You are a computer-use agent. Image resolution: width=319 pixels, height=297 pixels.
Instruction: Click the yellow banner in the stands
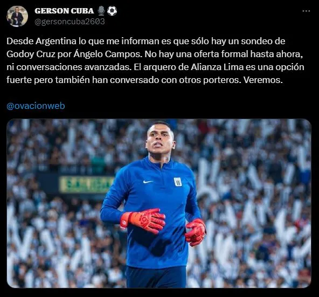(86, 184)
